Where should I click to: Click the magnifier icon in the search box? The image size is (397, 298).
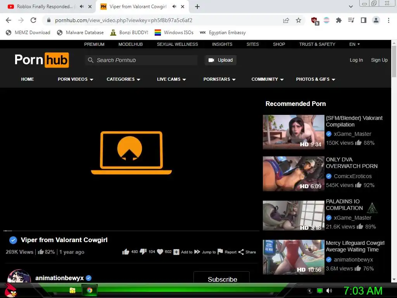point(90,60)
